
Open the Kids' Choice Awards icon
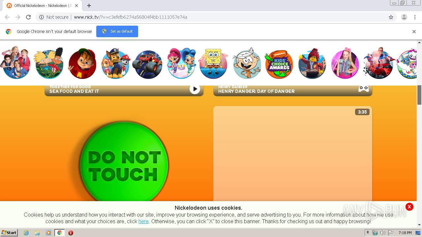[279, 64]
